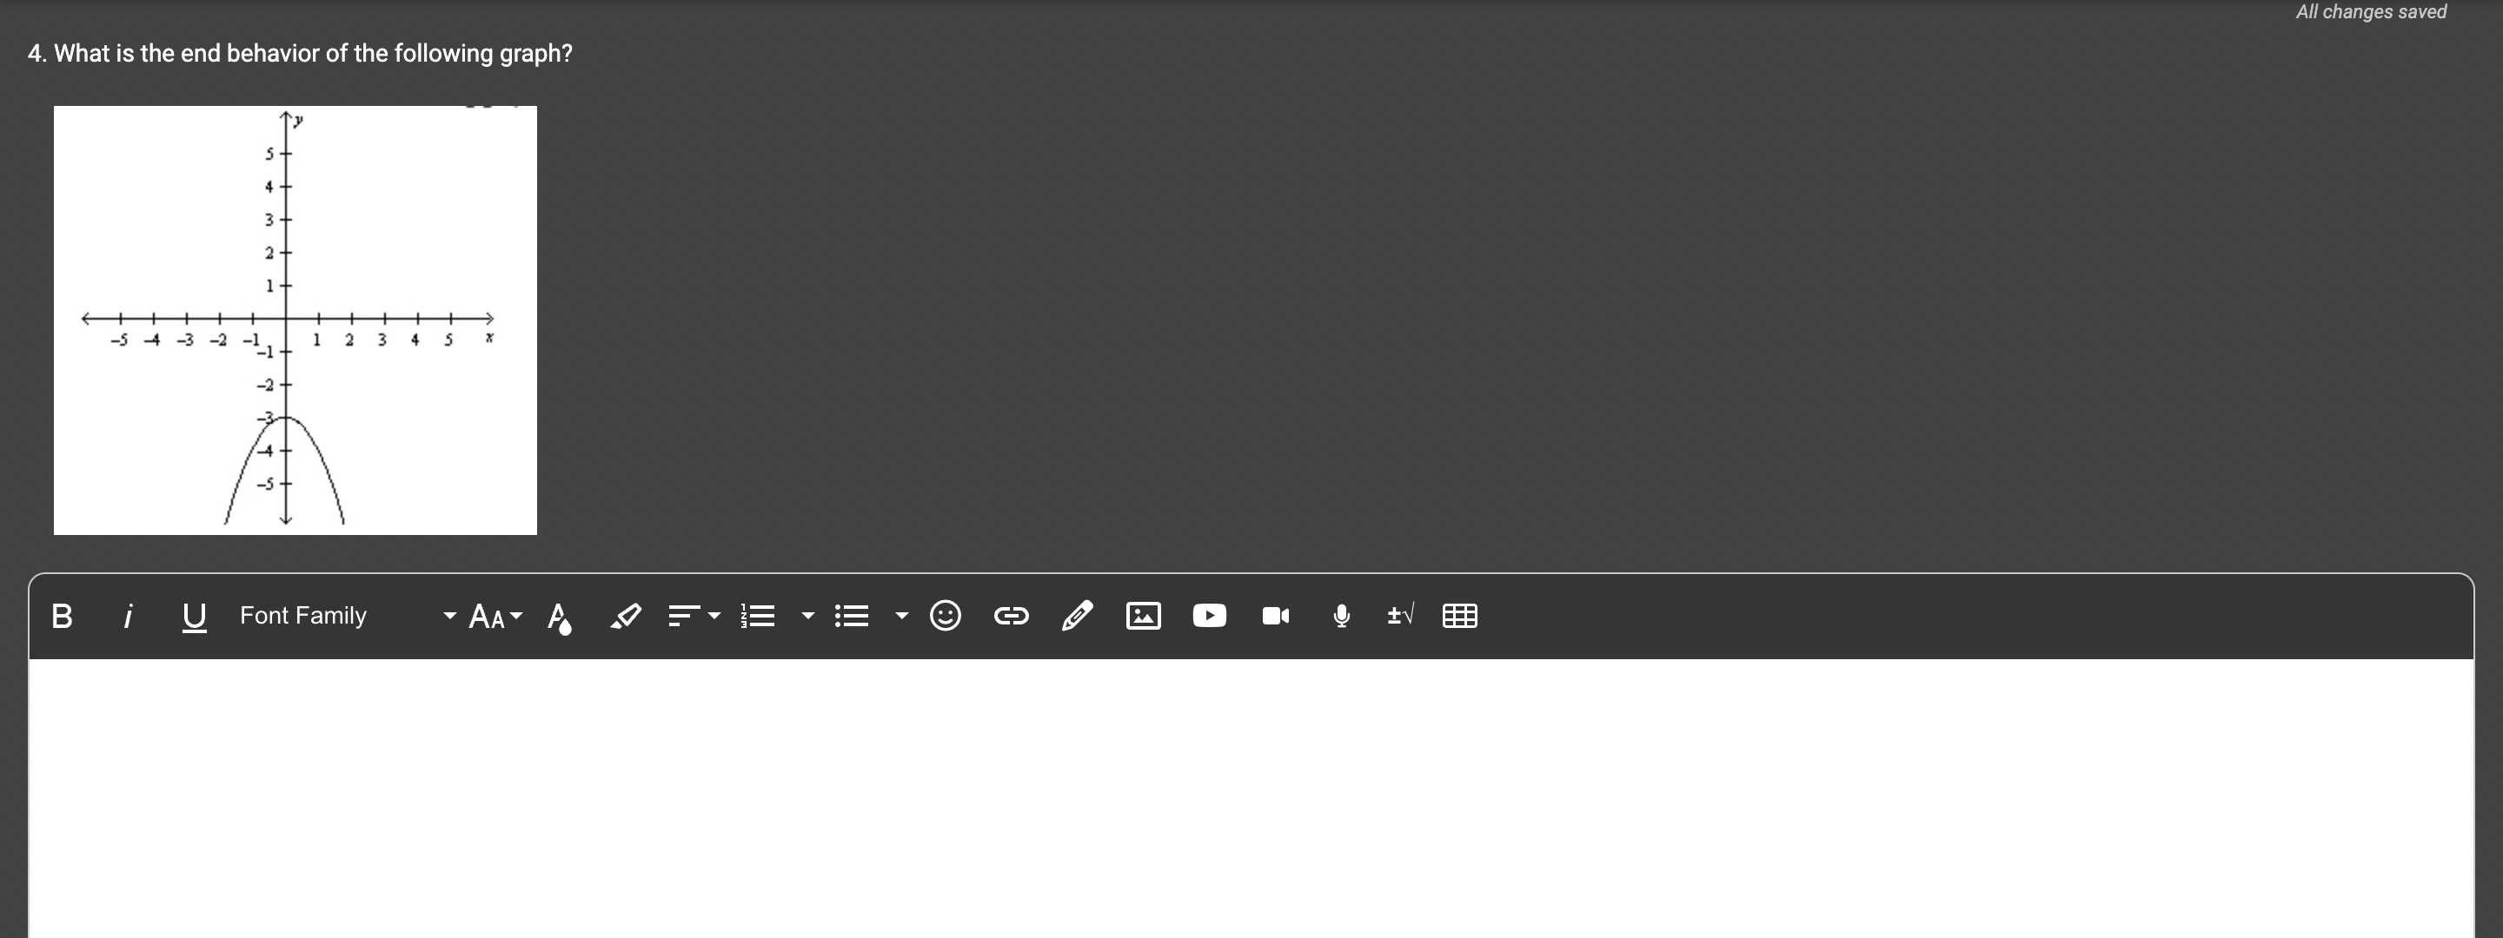Insert a numbered list
Viewport: 2503px width, 938px height.
coord(758,616)
